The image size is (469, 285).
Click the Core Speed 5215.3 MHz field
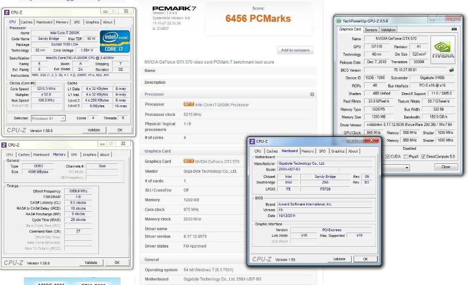pos(46,88)
